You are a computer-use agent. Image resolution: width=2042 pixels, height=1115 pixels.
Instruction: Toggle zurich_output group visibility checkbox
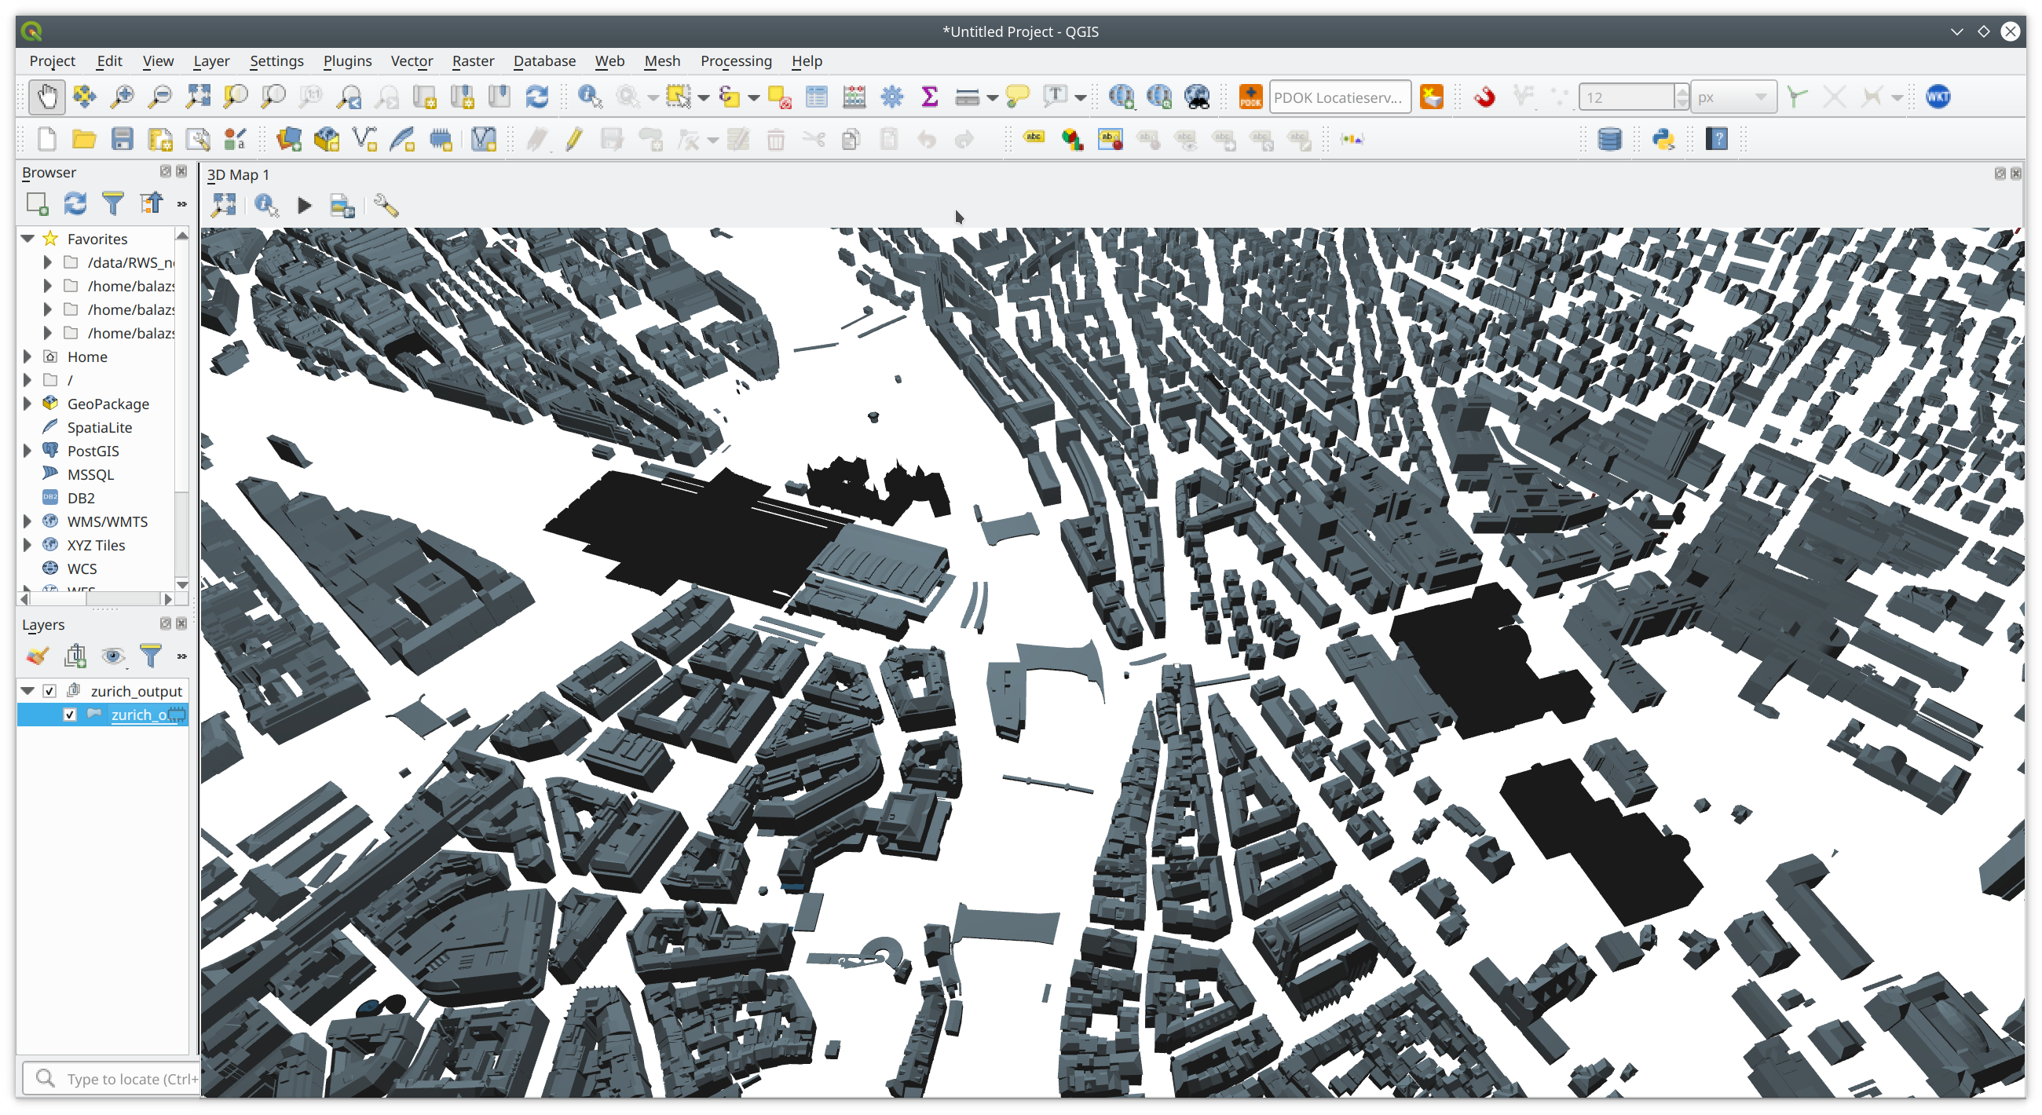pos(49,690)
